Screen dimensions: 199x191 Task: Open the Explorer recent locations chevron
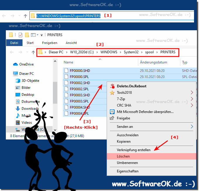tap(27, 52)
